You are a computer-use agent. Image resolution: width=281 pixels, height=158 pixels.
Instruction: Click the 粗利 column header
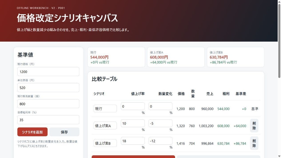pos(226,94)
